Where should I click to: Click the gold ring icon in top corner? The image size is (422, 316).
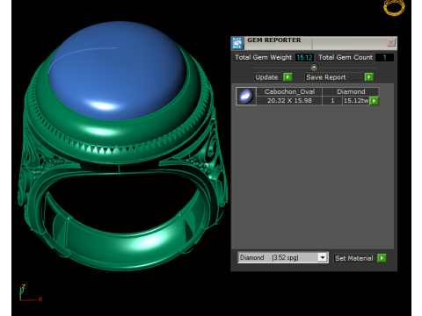394,7
